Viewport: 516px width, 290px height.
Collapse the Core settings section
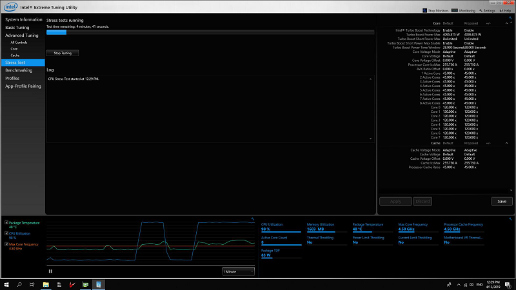click(x=506, y=23)
